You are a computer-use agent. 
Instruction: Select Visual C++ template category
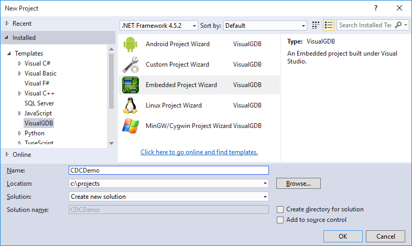(x=39, y=93)
